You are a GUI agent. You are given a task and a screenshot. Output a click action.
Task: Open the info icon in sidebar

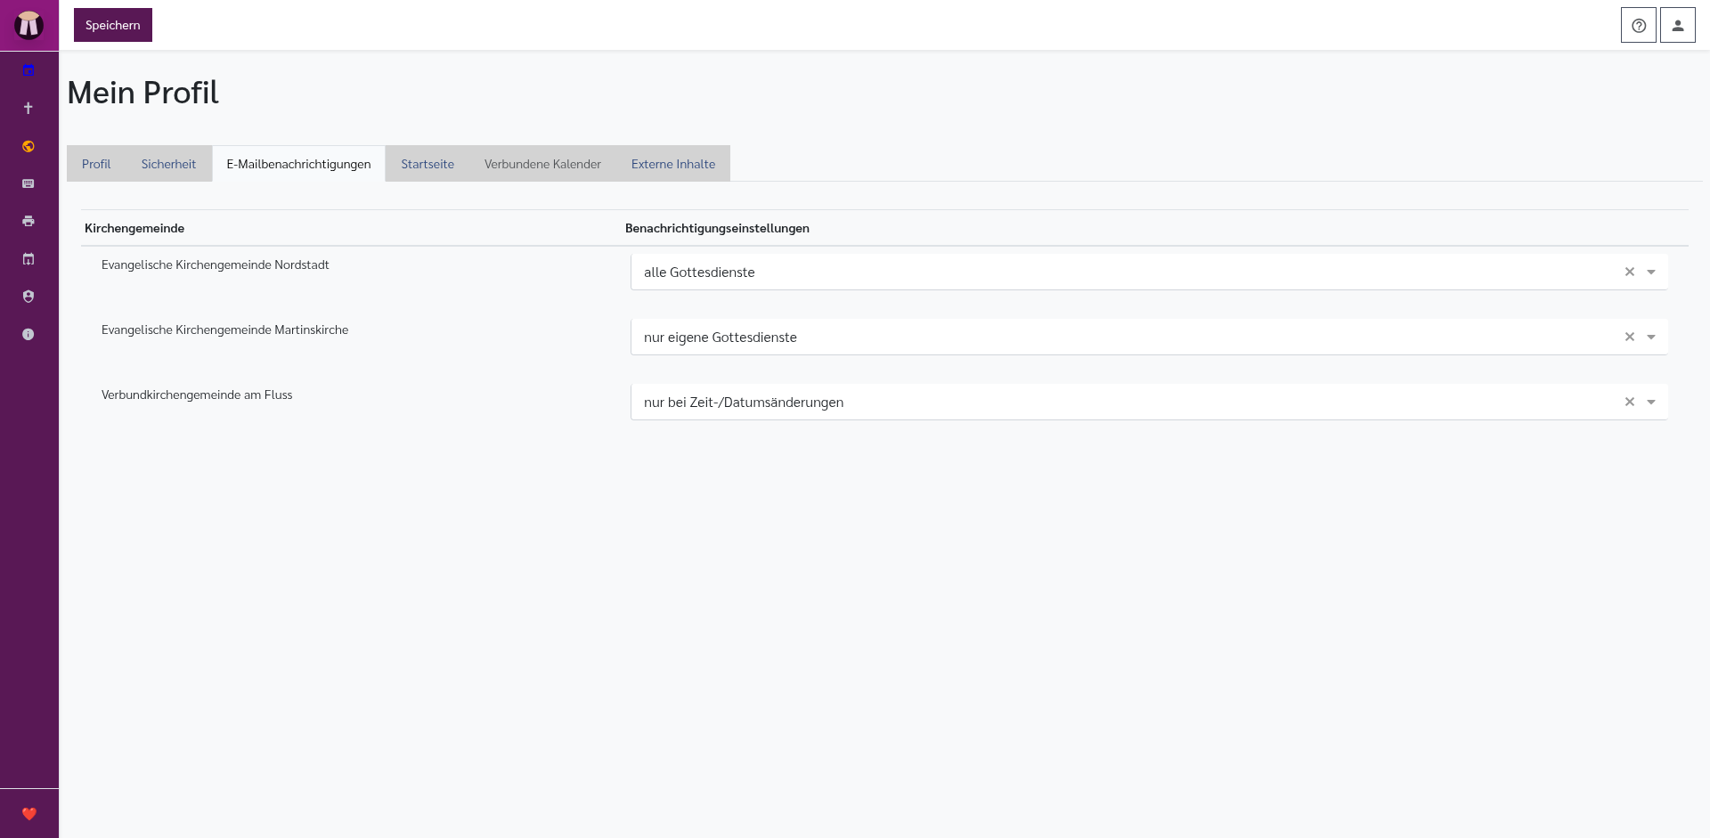point(28,334)
